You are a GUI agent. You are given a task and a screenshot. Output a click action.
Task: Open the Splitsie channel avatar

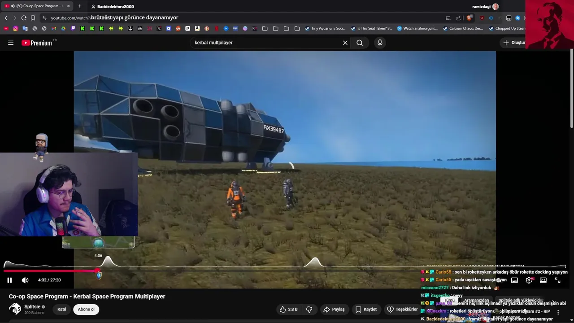pyautogui.click(x=15, y=309)
